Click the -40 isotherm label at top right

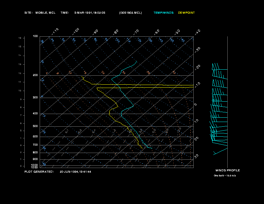pyautogui.click(x=197, y=32)
